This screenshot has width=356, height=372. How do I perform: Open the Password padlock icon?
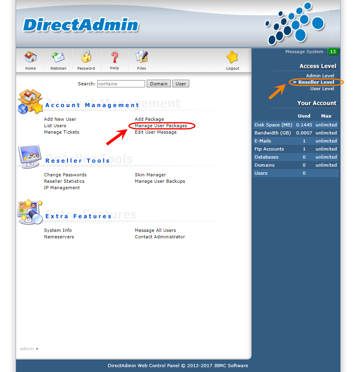click(x=86, y=57)
